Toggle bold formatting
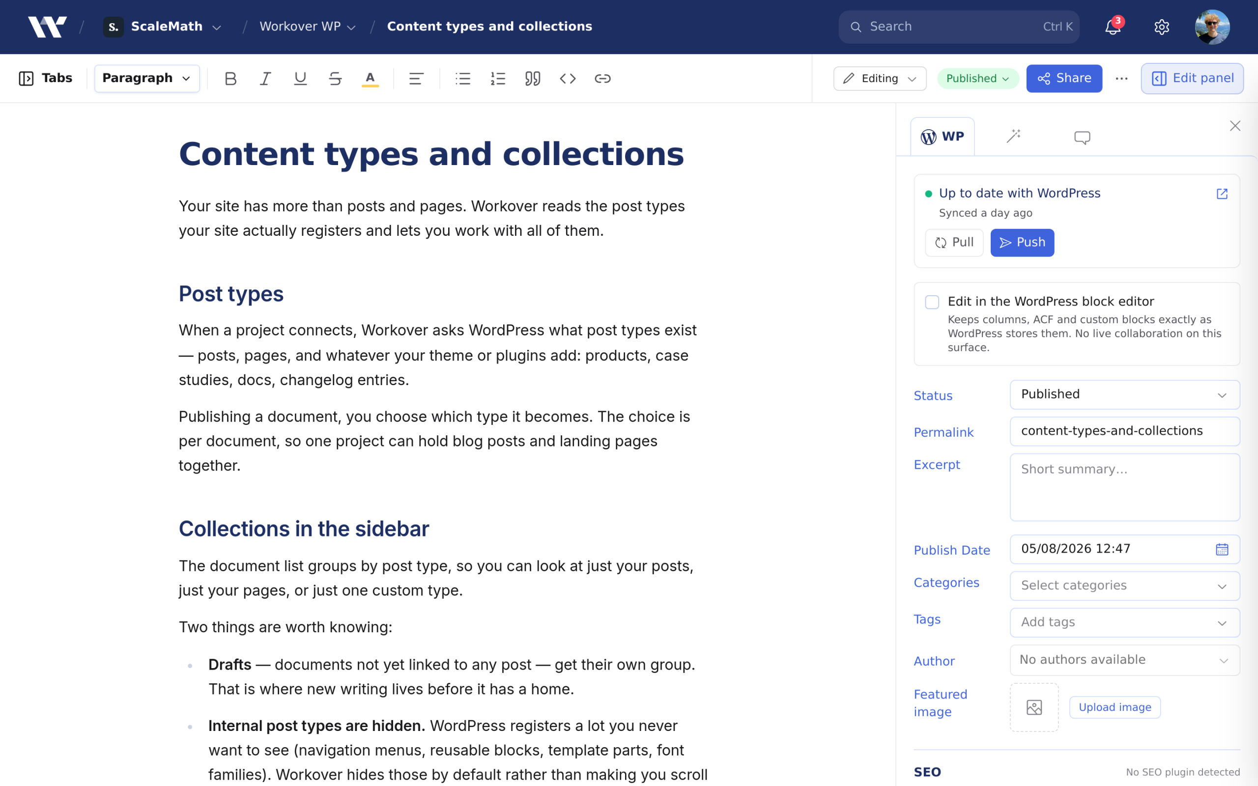Viewport: 1258px width, 786px height. (x=230, y=79)
